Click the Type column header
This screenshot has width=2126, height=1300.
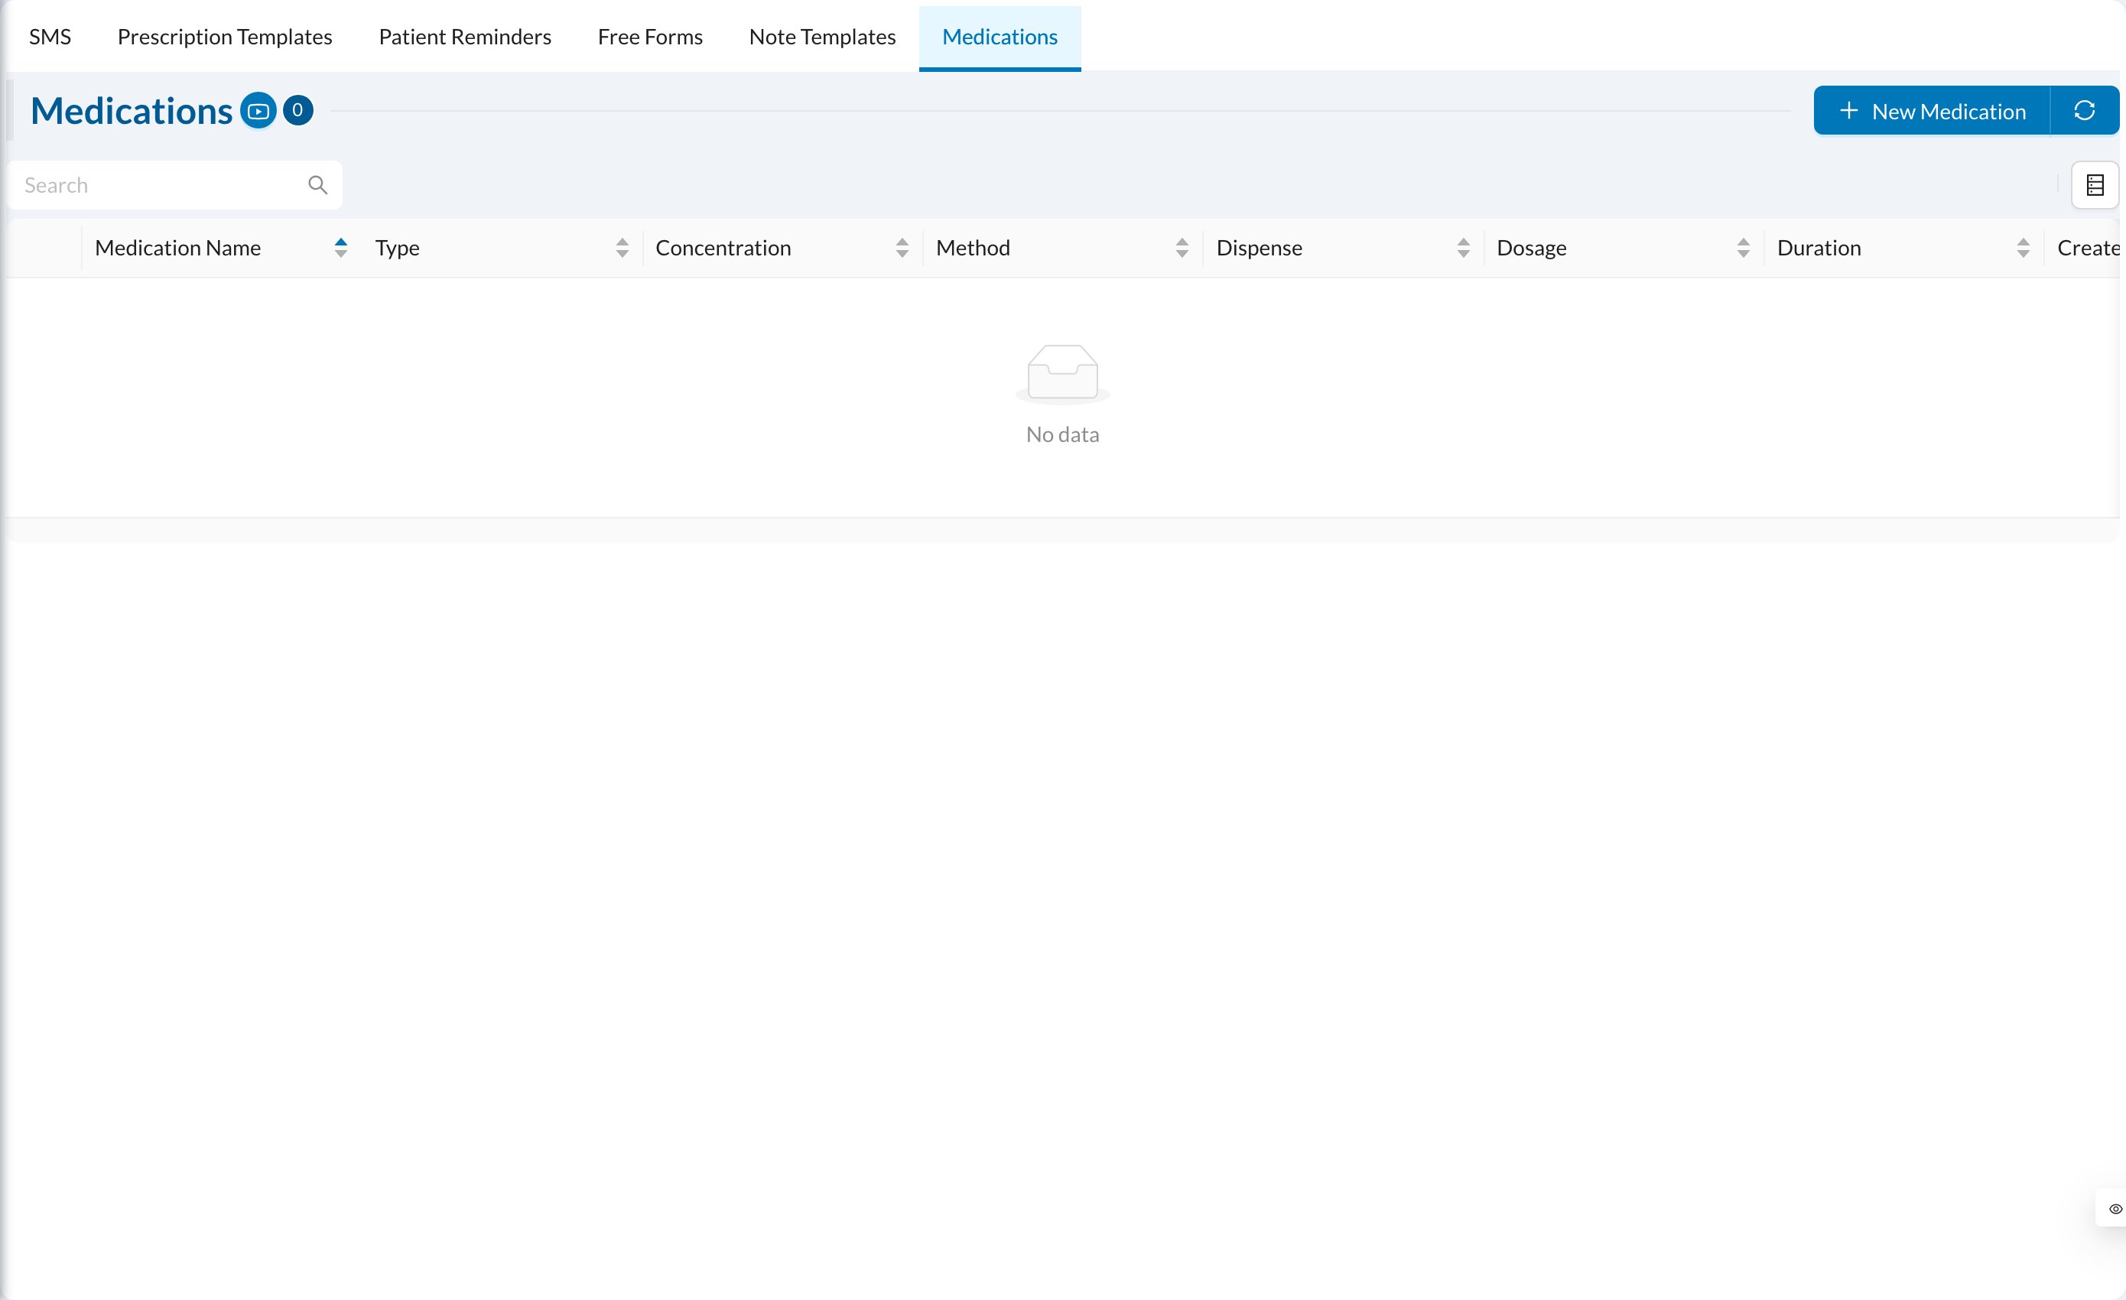[502, 248]
